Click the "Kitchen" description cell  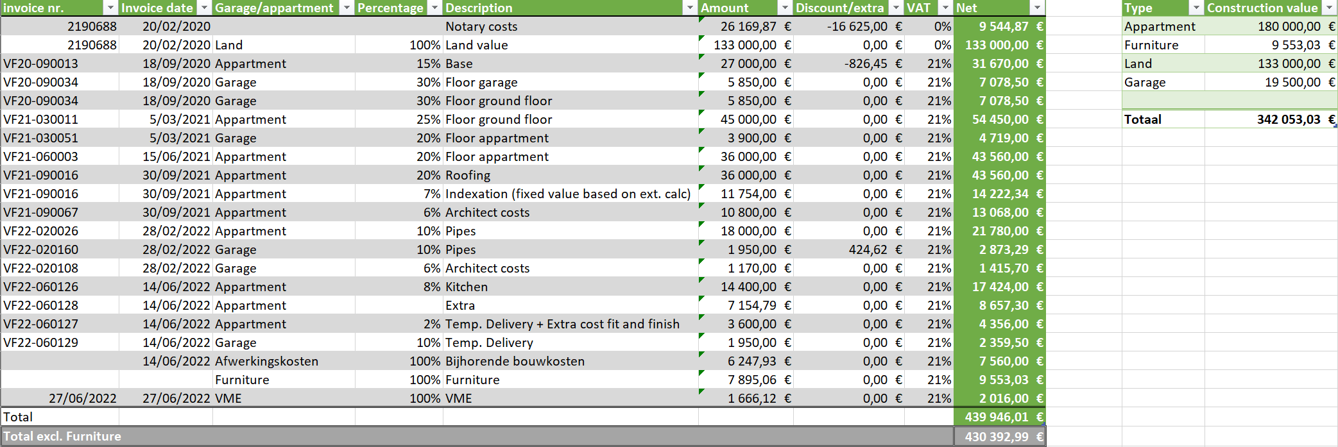[570, 287]
